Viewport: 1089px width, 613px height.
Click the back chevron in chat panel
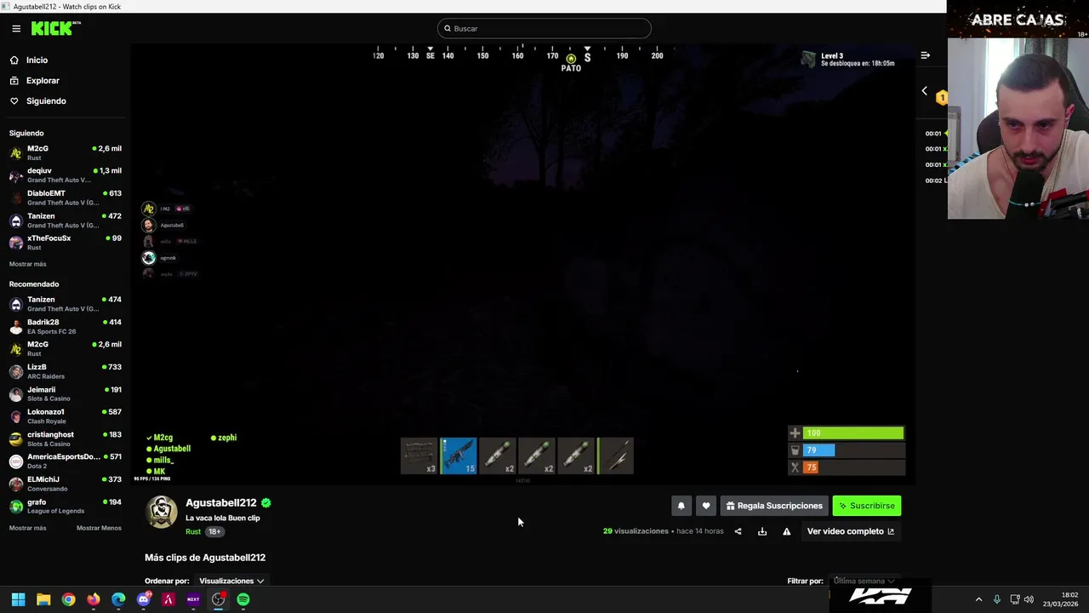[925, 91]
